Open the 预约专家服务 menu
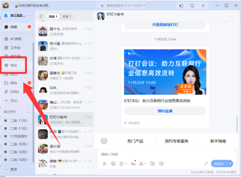The width and height of the screenshot is (241, 177). pyautogui.click(x=176, y=141)
